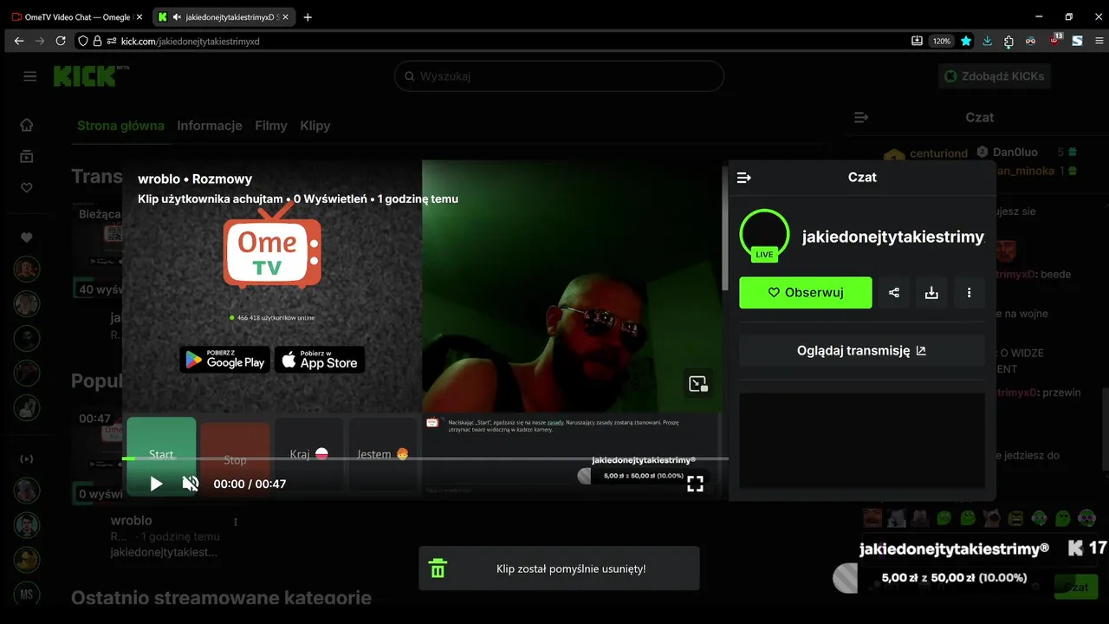The height and width of the screenshot is (624, 1109).
Task: Mute the Kick tab via speaker icon
Action: tap(177, 16)
